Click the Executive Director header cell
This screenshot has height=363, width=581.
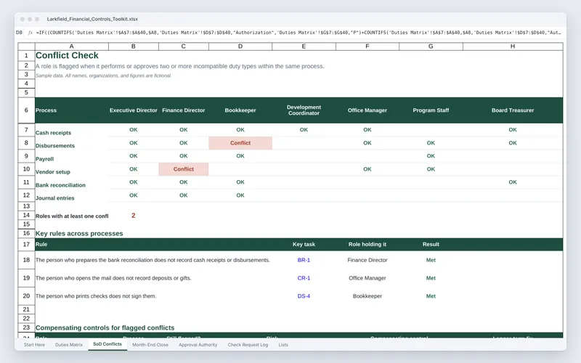pyautogui.click(x=134, y=110)
